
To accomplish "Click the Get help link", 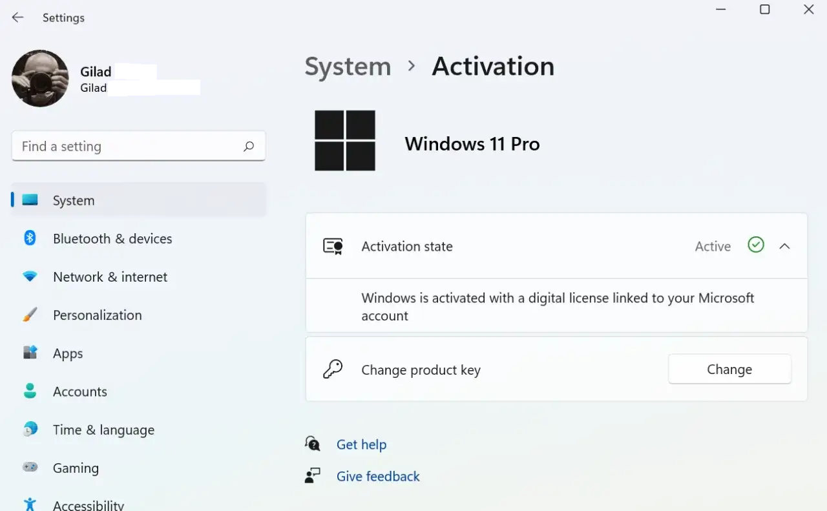I will (x=361, y=444).
